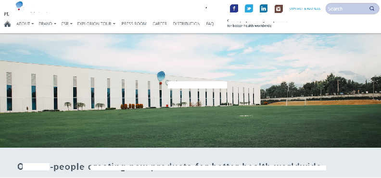This screenshot has height=178, width=381.
Task: Open the FAQ menu item
Action: 210,24
